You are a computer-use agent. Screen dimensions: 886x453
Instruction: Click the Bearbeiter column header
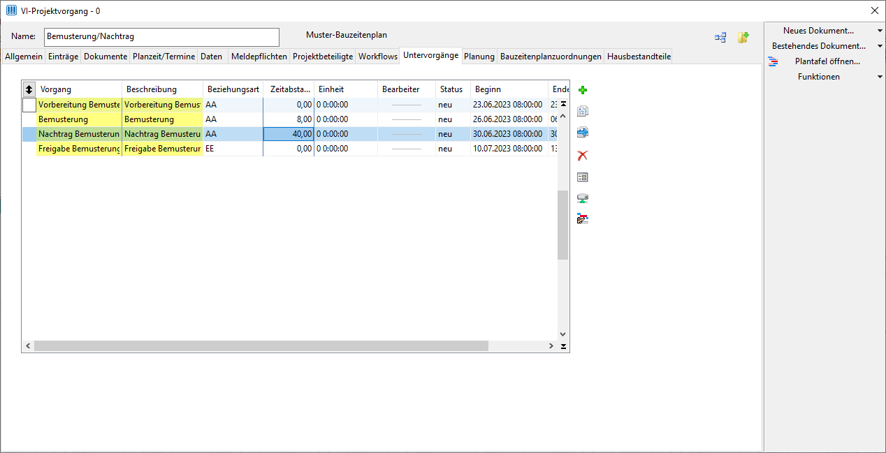pyautogui.click(x=407, y=89)
